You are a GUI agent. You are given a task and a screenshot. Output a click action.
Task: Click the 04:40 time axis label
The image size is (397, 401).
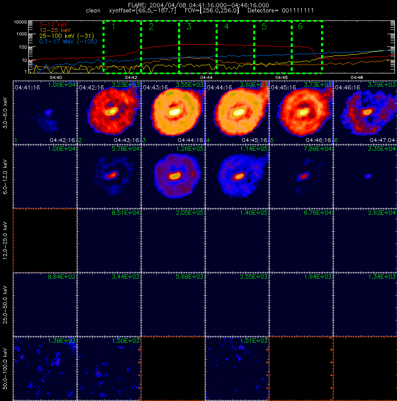point(55,77)
